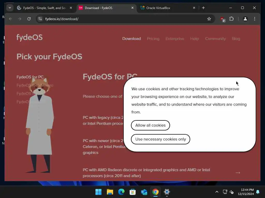Choose the PC with AMD Radeon graphics option
Screen dimensions: 265x198
pyautogui.click(x=146, y=173)
